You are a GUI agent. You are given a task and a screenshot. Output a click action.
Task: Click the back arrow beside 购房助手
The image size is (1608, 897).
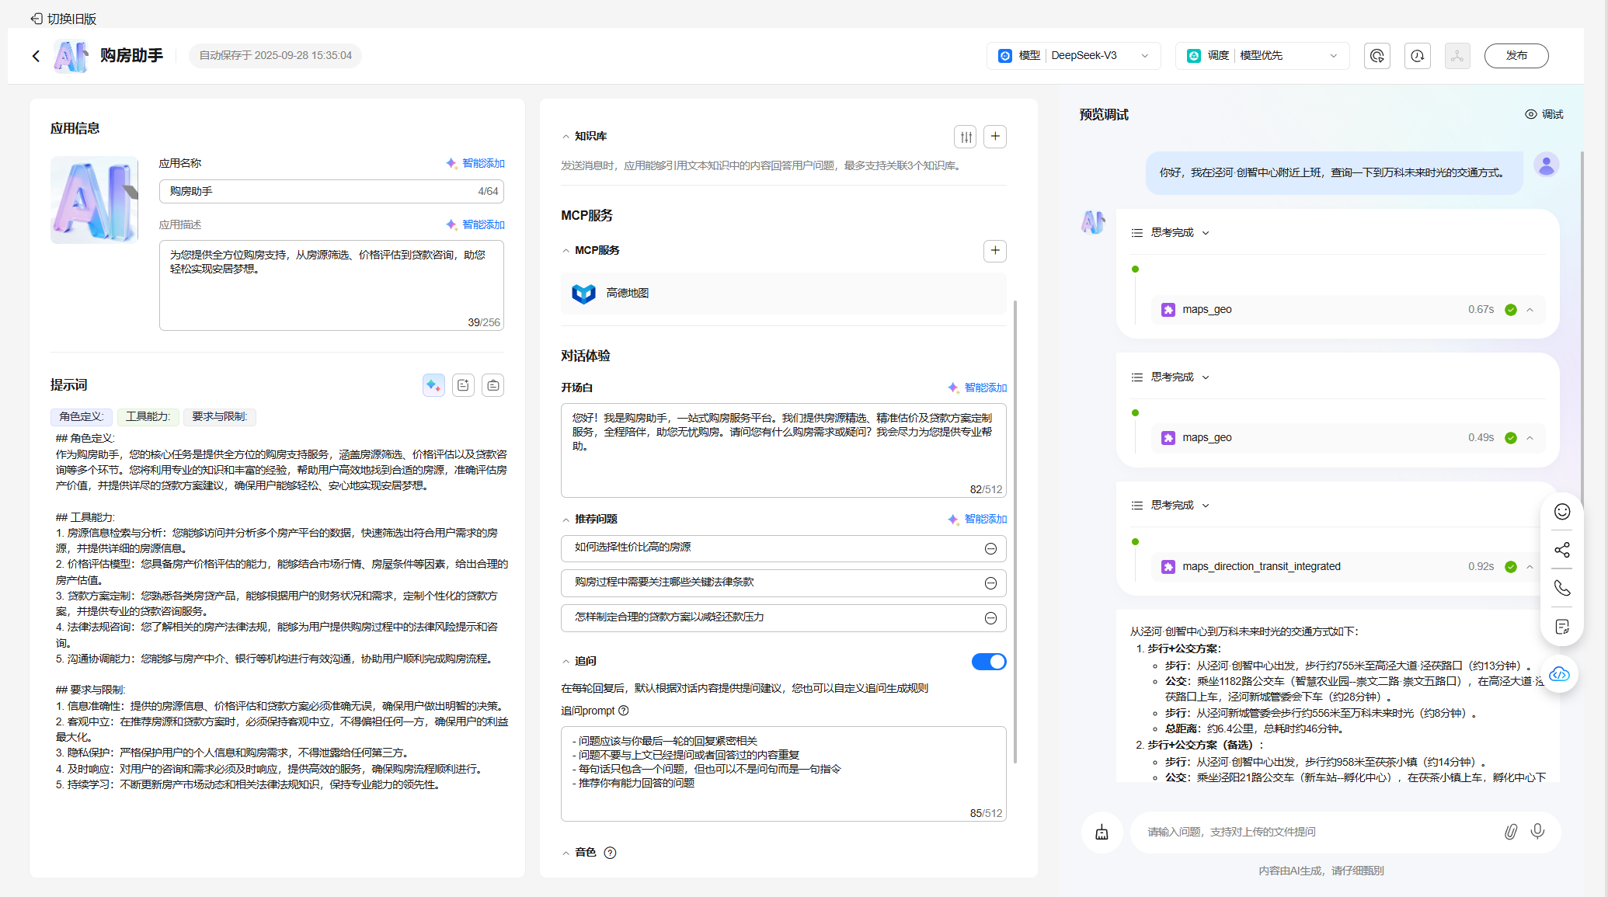36,56
